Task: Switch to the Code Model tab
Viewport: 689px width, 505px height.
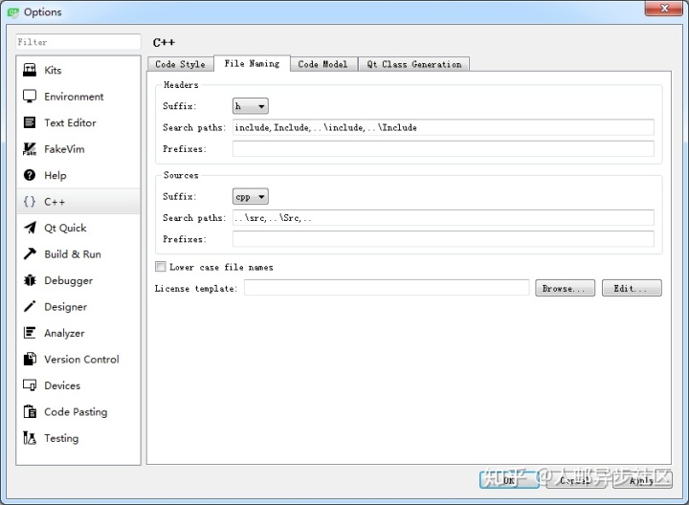Action: (323, 64)
